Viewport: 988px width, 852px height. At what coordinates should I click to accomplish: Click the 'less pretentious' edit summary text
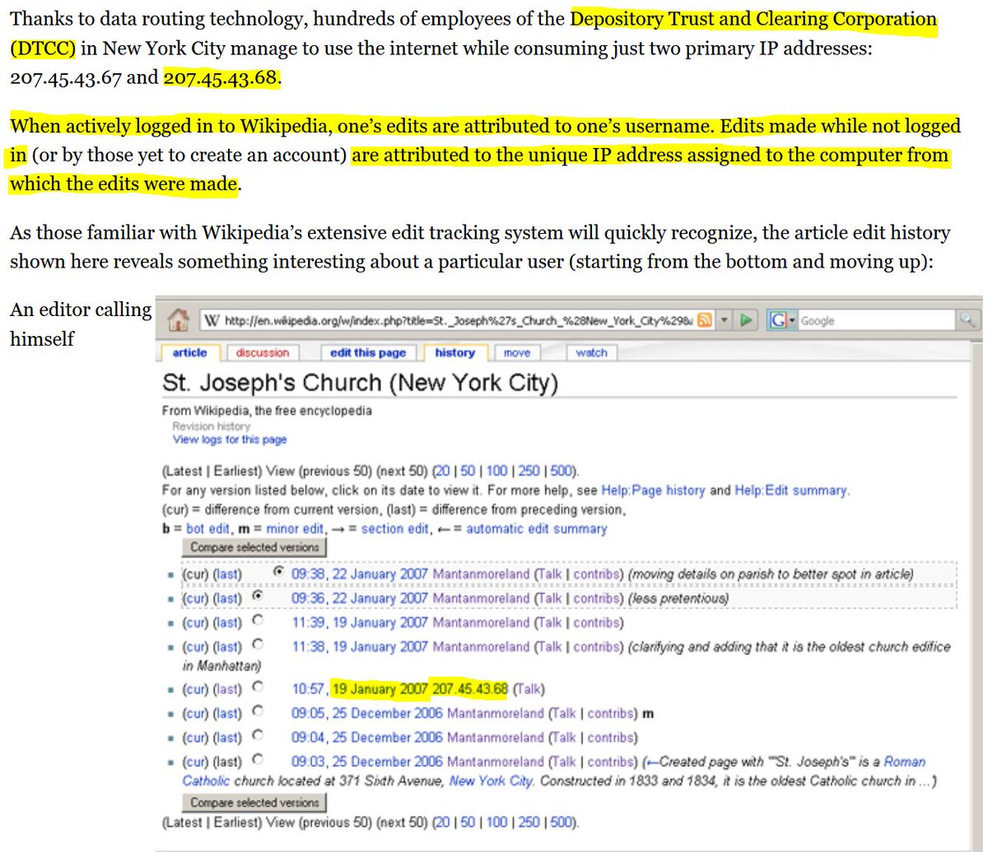[x=678, y=598]
